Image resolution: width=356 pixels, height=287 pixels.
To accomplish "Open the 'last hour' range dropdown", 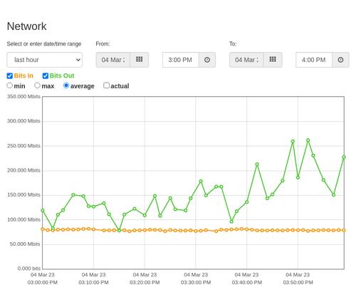I will click(x=45, y=60).
